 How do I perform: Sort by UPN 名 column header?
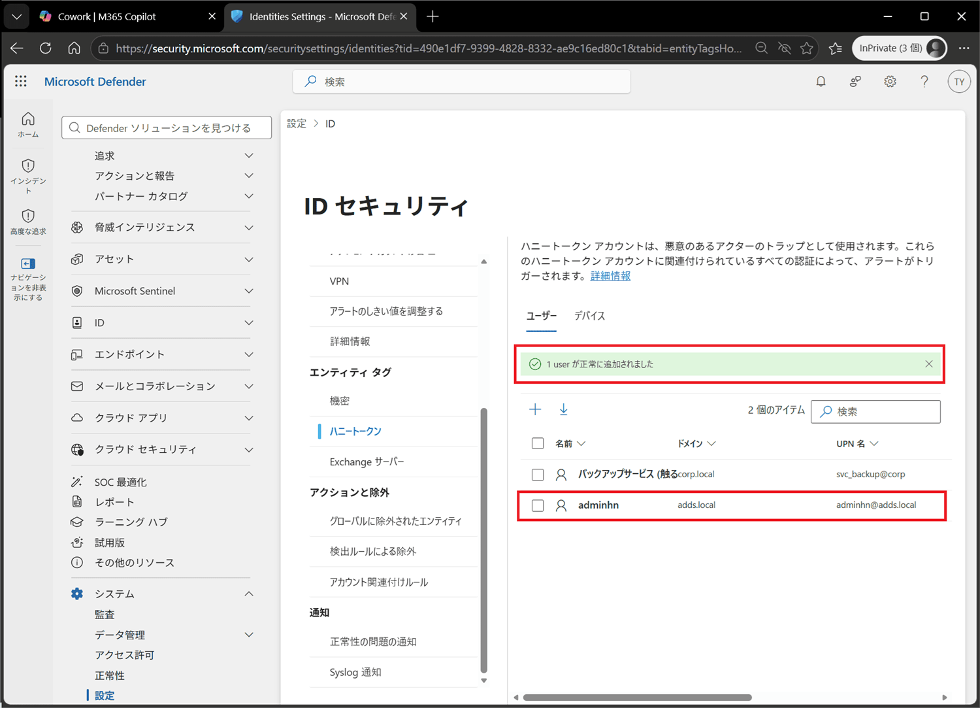point(857,443)
